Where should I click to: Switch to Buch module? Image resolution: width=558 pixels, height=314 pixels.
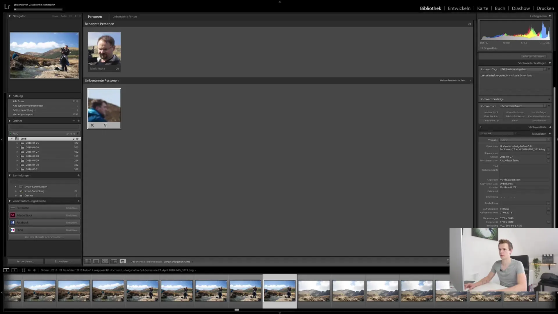pyautogui.click(x=500, y=8)
